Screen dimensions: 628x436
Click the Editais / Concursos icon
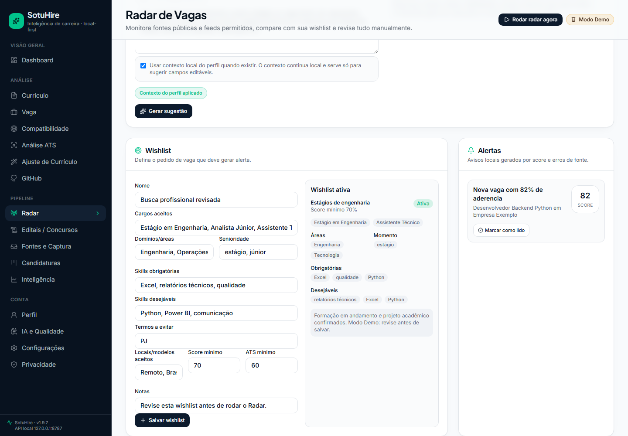tap(14, 230)
